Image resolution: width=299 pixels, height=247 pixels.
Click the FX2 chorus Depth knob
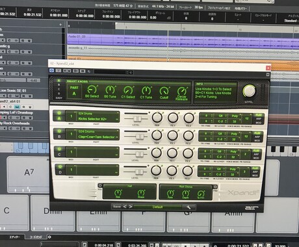(185, 193)
